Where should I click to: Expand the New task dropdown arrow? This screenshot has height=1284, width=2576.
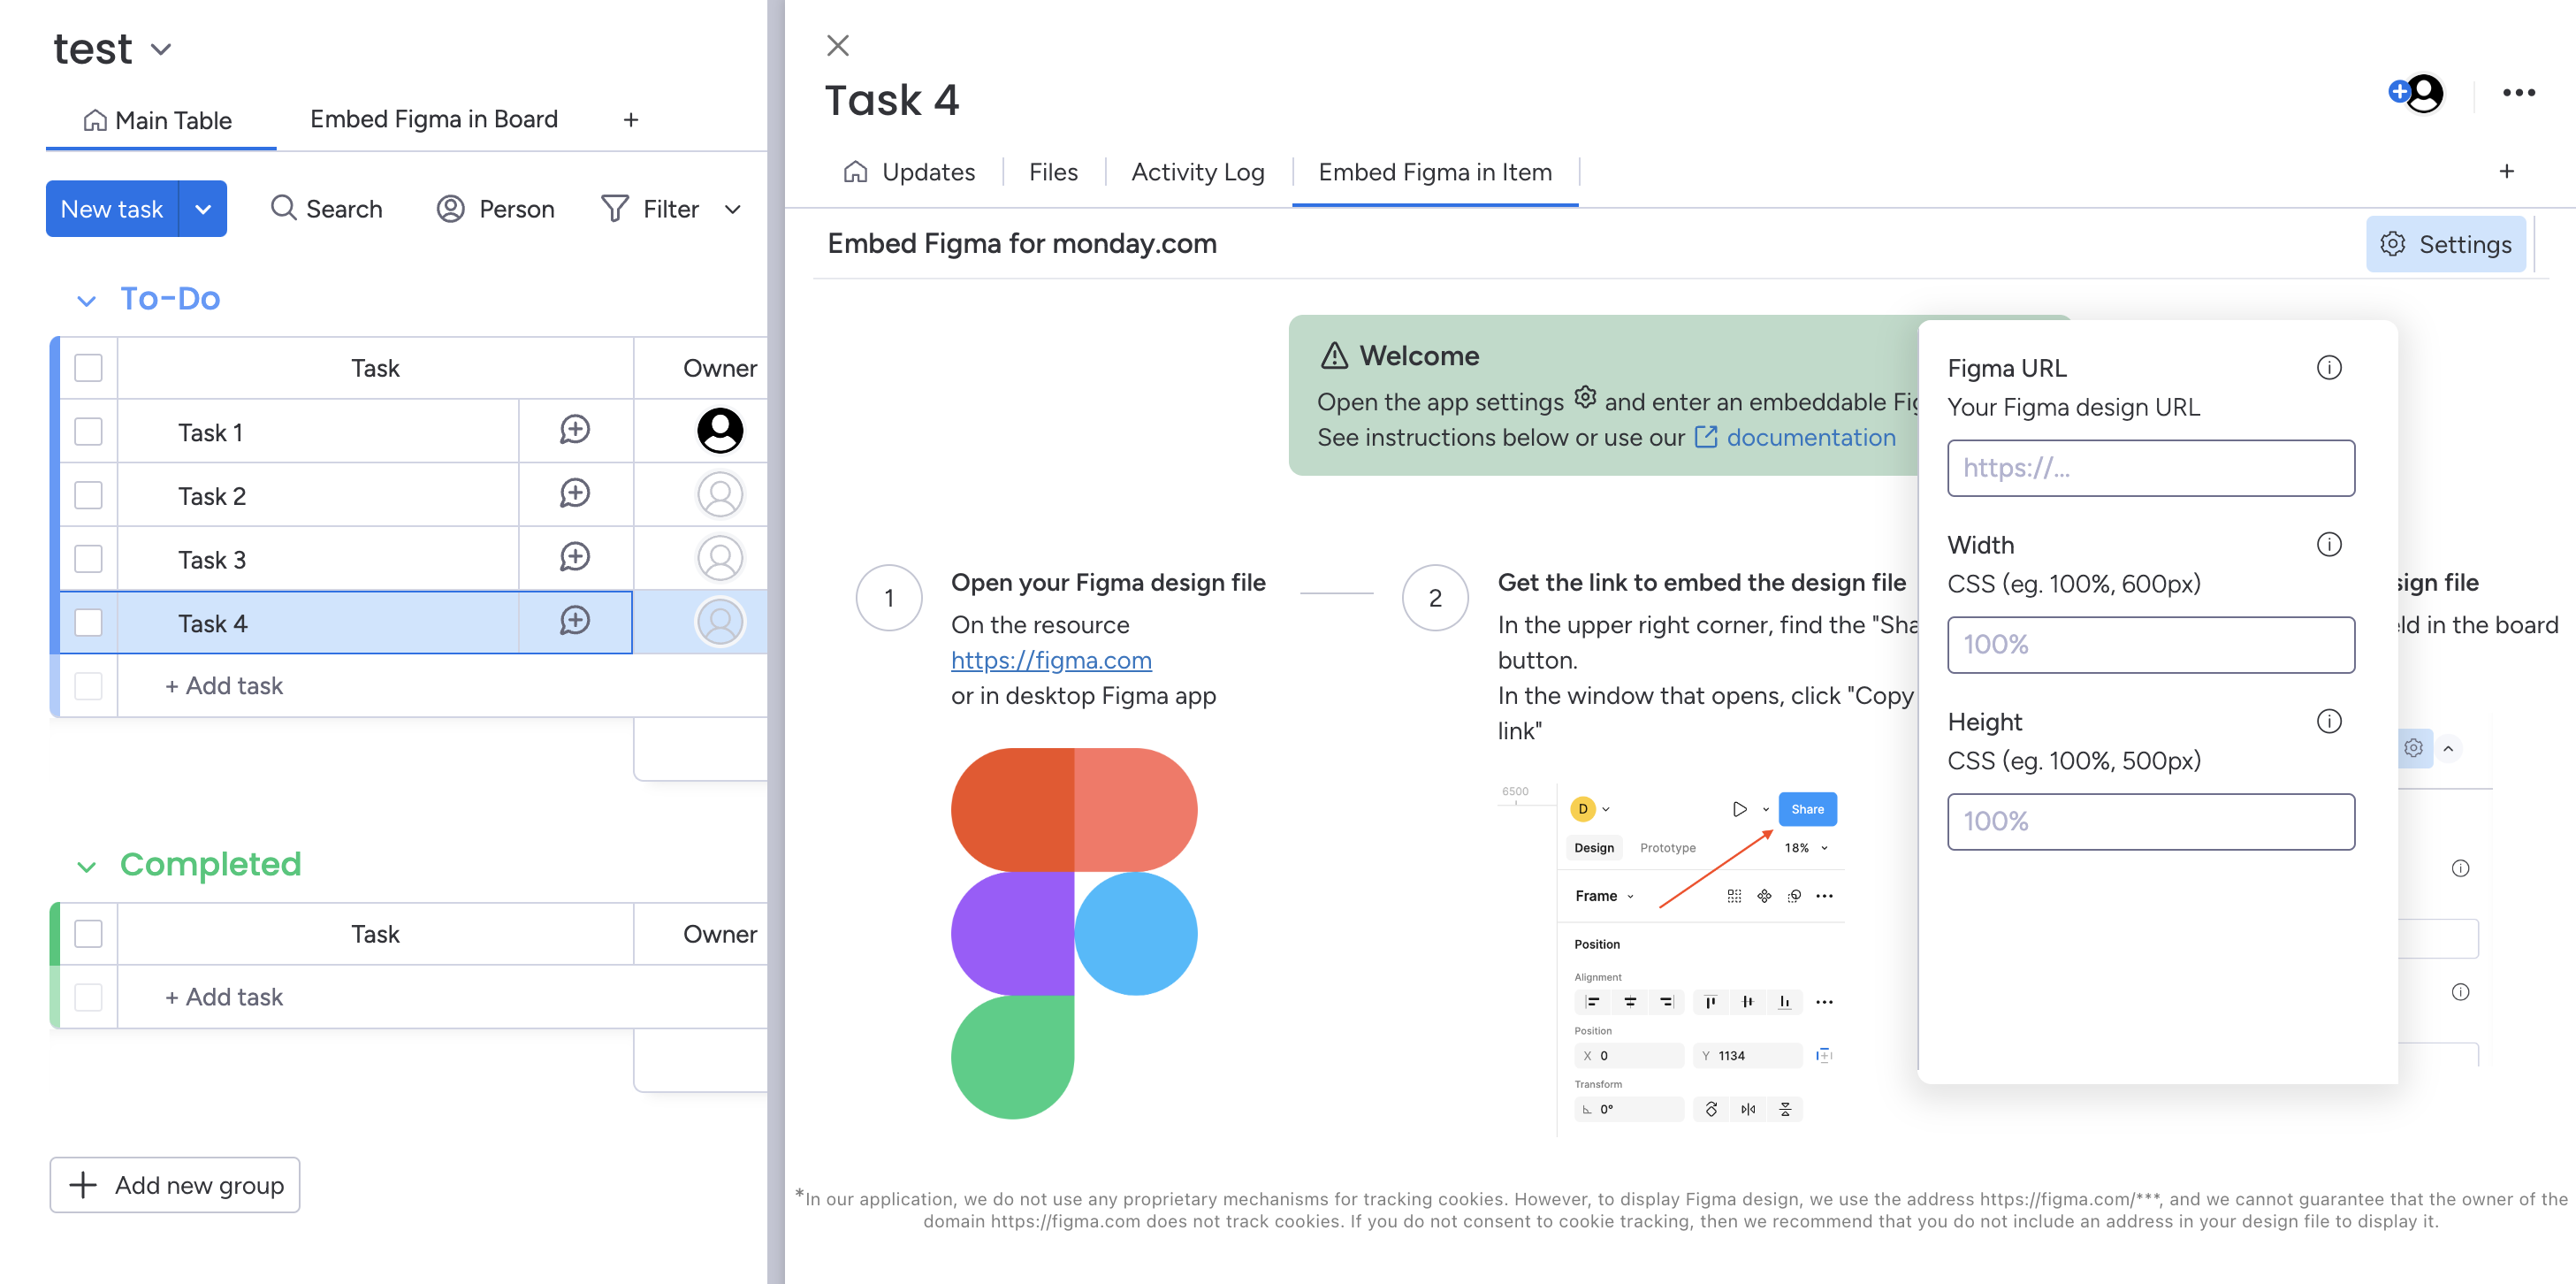click(x=203, y=209)
